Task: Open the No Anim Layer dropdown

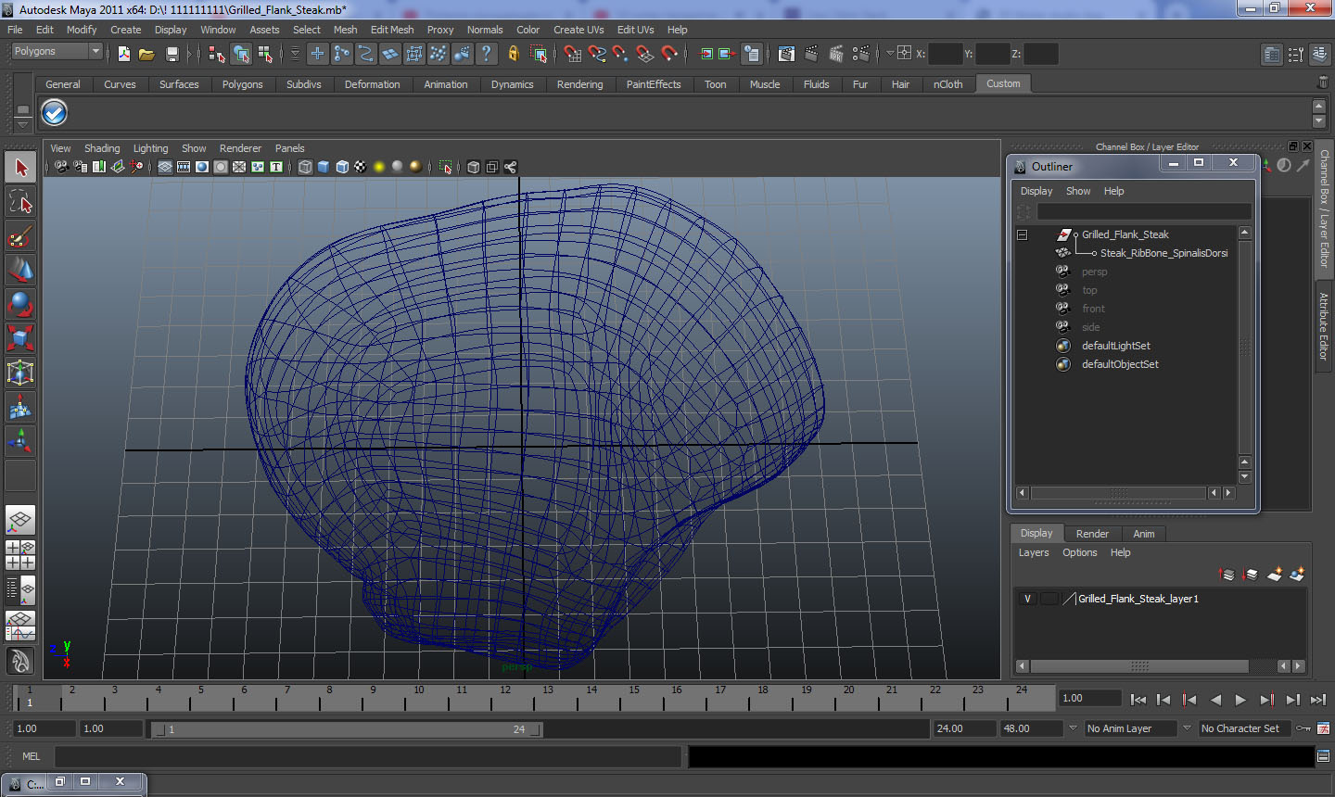Action: click(1130, 728)
